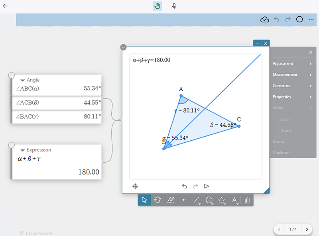Collapse the Angle sticky triangle
This screenshot has height=236, width=319.
(x=23, y=81)
